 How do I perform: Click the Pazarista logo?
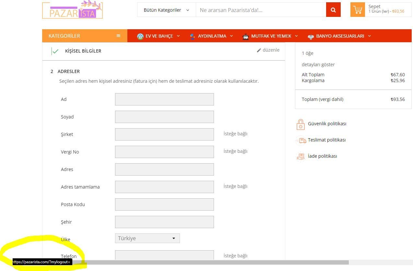[73, 10]
